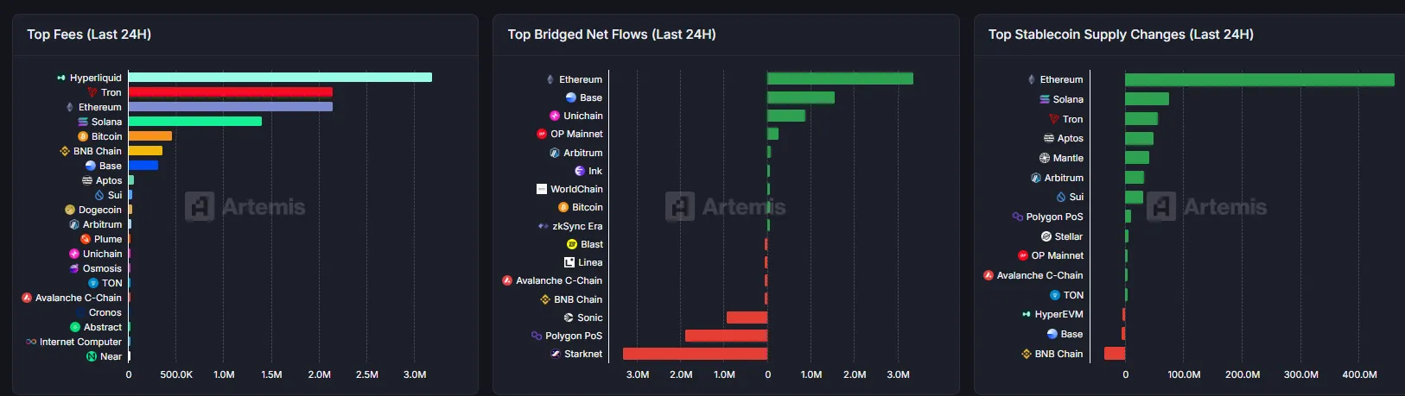Select the red Tron fees bar

[231, 92]
